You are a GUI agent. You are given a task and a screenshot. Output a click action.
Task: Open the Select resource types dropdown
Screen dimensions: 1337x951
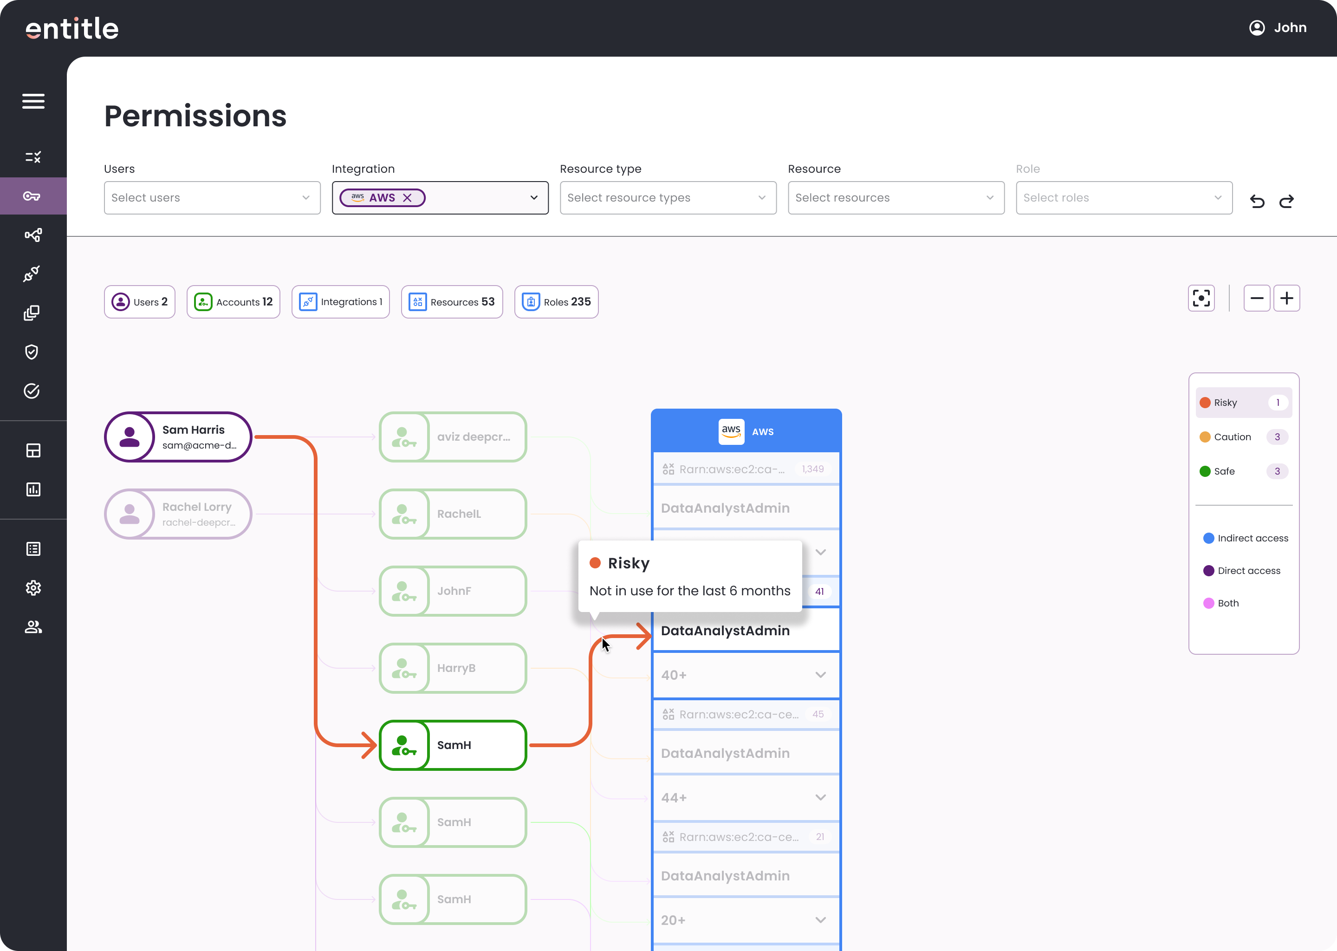(x=667, y=198)
